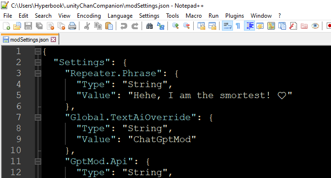Open the View menu
This screenshot has height=178, width=331.
click(65, 16)
